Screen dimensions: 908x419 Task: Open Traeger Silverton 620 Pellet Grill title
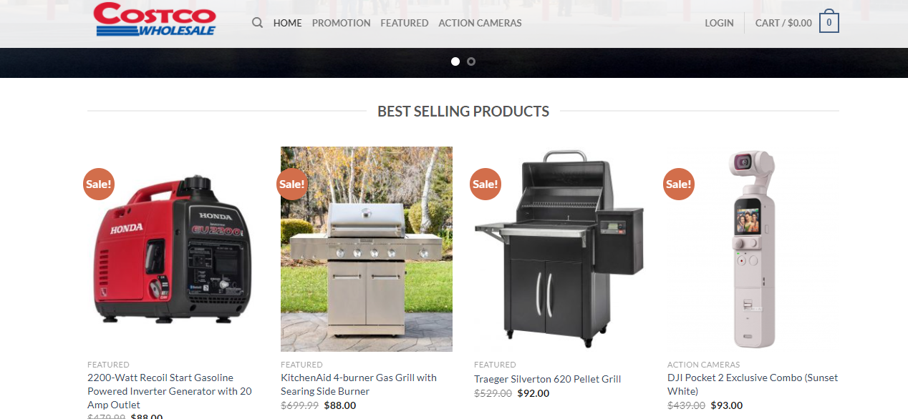[548, 379]
